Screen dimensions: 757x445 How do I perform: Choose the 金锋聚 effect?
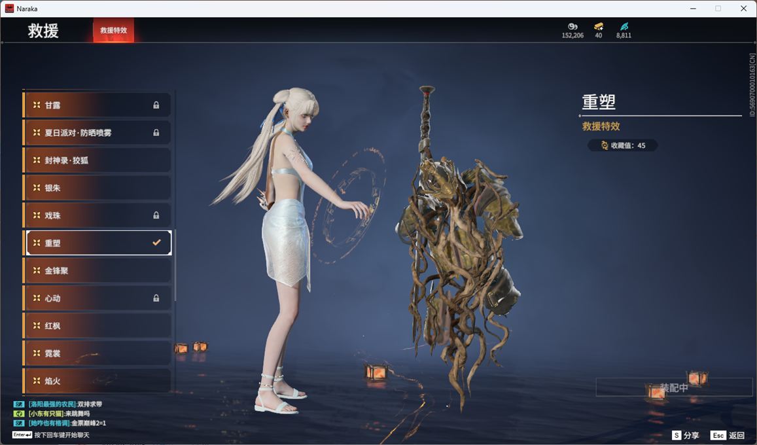[x=97, y=271]
